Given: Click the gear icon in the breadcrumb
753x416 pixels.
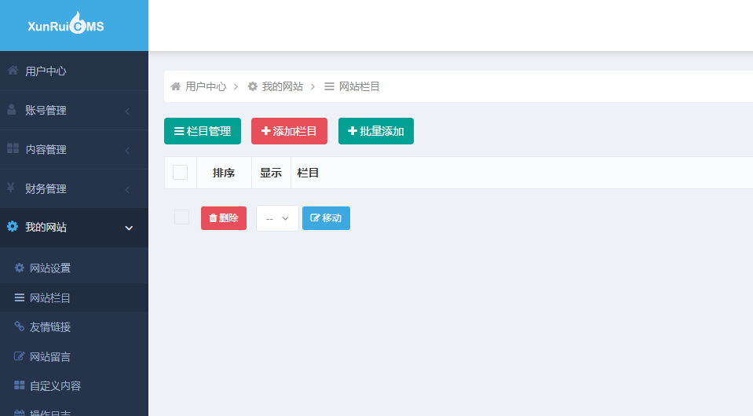Looking at the screenshot, I should [x=253, y=86].
